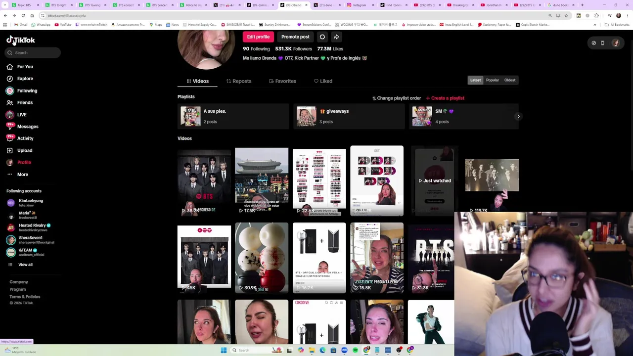Open Heated Rivalry following account

click(28, 227)
